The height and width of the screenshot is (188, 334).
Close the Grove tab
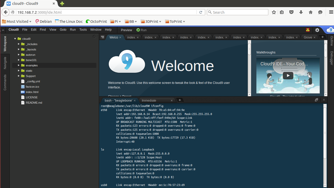[314, 37]
